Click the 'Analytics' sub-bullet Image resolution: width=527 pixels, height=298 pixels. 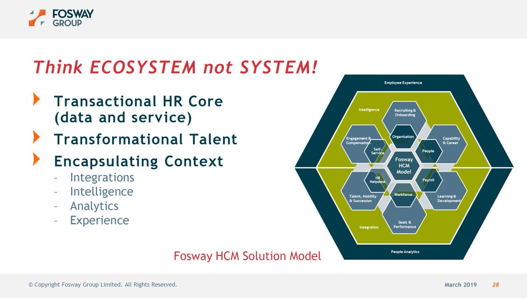click(x=94, y=206)
